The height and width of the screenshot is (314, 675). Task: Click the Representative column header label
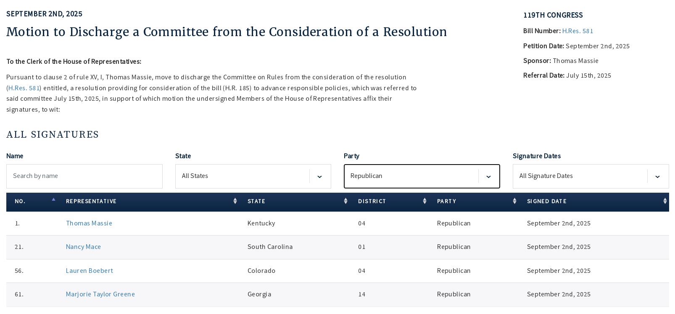pyautogui.click(x=91, y=201)
